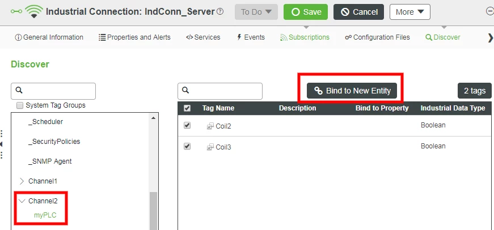Screen dimensions: 494x230
Task: Click the green Wi-Fi connection icon
Action: point(34,11)
